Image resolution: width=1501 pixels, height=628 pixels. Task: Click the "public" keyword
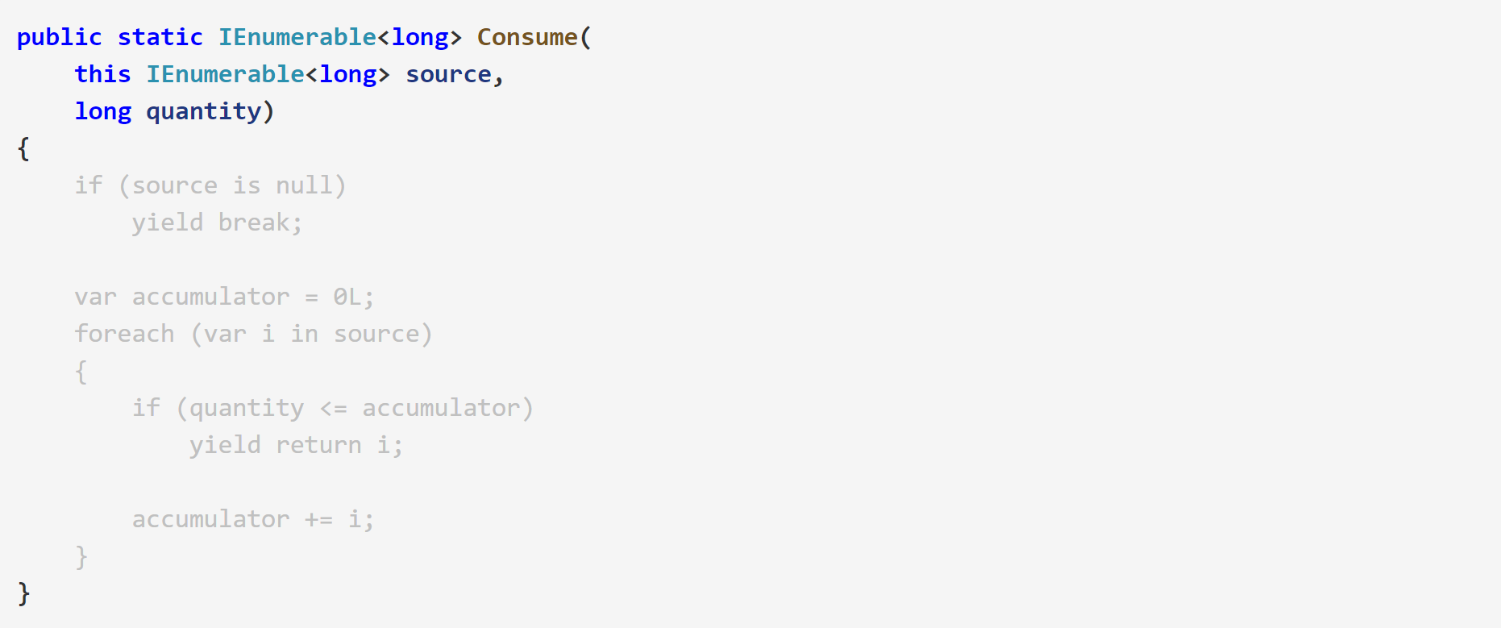click(x=59, y=37)
